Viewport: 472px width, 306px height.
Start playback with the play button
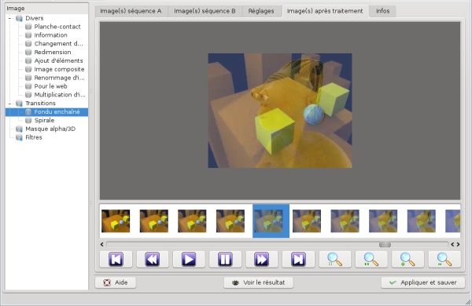(x=189, y=259)
